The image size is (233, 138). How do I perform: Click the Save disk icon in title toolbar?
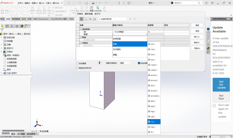[x=86, y=3]
